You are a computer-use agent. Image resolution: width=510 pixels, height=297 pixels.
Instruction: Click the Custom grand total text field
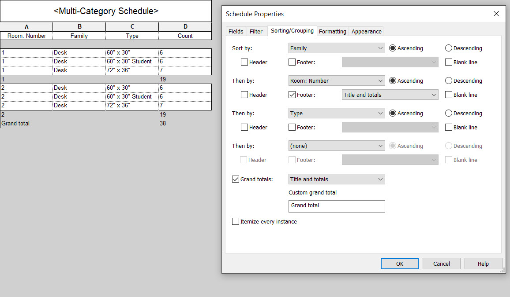click(337, 206)
